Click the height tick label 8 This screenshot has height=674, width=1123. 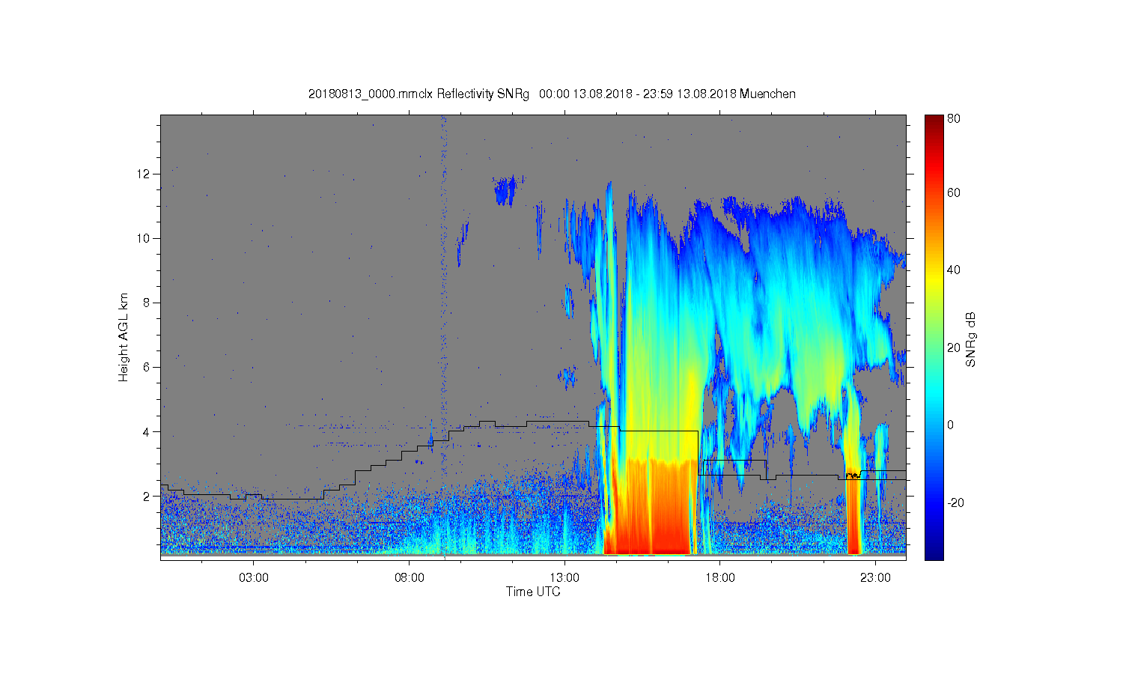click(x=147, y=303)
